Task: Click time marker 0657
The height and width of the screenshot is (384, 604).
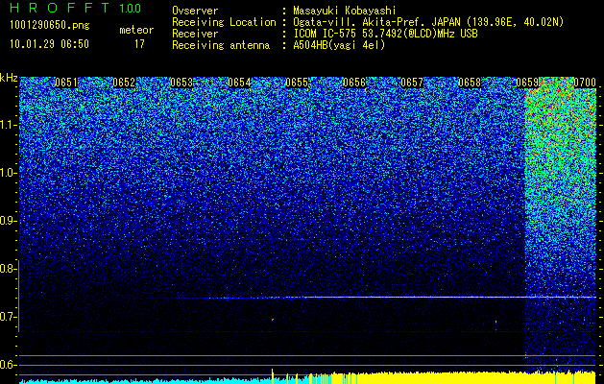Action: (412, 83)
